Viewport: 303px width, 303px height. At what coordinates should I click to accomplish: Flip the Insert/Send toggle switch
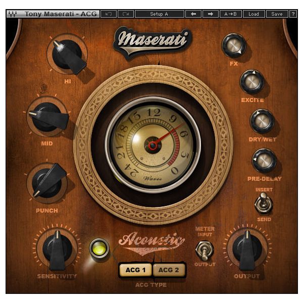[x=264, y=203]
